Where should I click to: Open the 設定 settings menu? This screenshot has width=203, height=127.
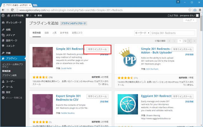pyautogui.click(x=8, y=92)
